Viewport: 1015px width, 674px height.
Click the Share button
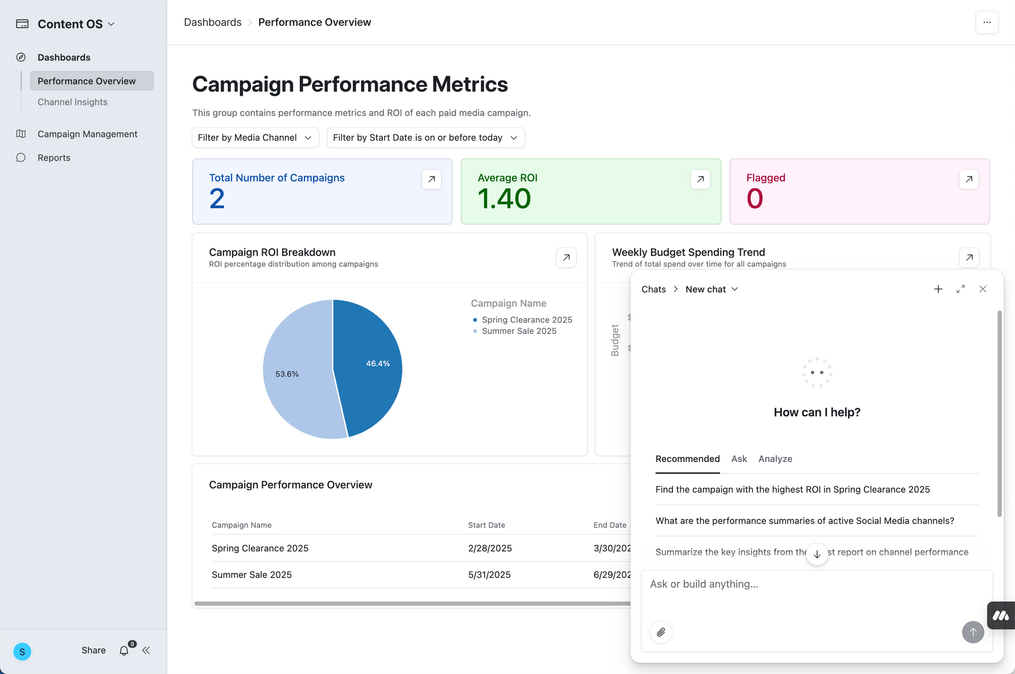(93, 650)
